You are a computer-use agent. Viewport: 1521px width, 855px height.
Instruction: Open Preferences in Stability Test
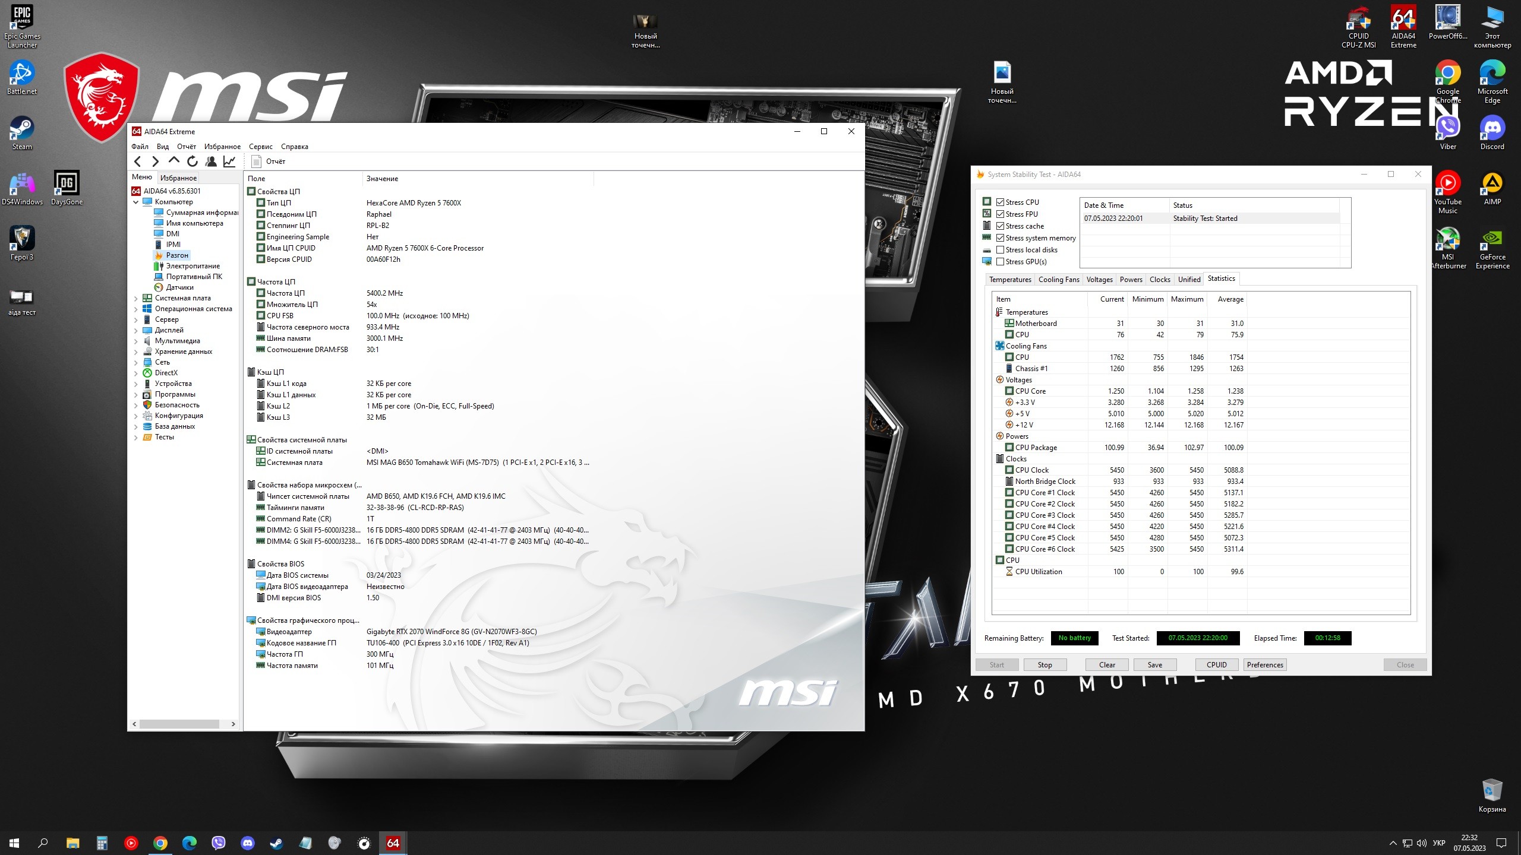tap(1265, 665)
